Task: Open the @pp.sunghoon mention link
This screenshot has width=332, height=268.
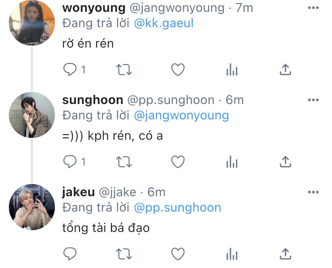Action: 177,208
